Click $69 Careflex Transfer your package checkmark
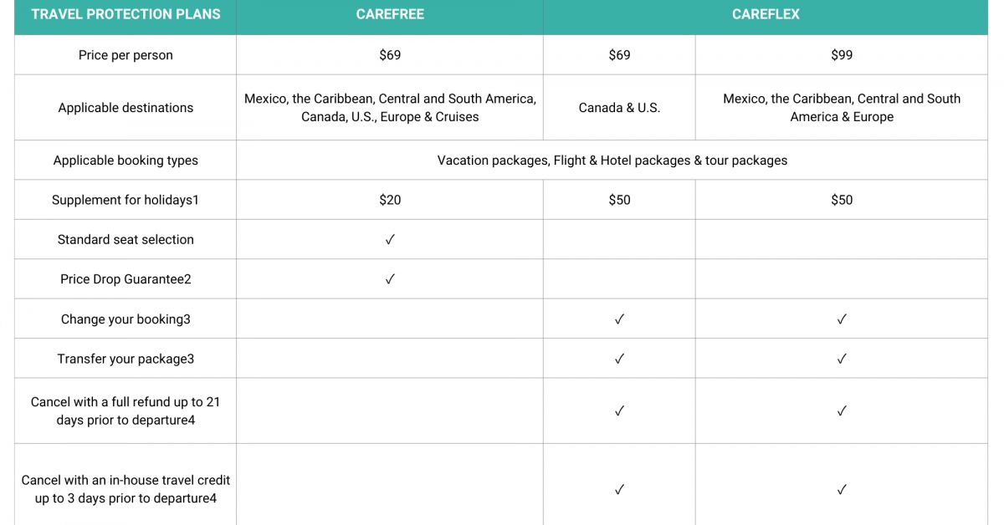Viewport: 1004px width, 525px height. point(619,359)
